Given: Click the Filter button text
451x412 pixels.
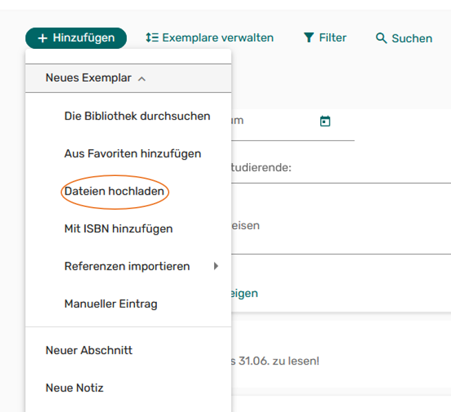Looking at the screenshot, I should [x=333, y=38].
